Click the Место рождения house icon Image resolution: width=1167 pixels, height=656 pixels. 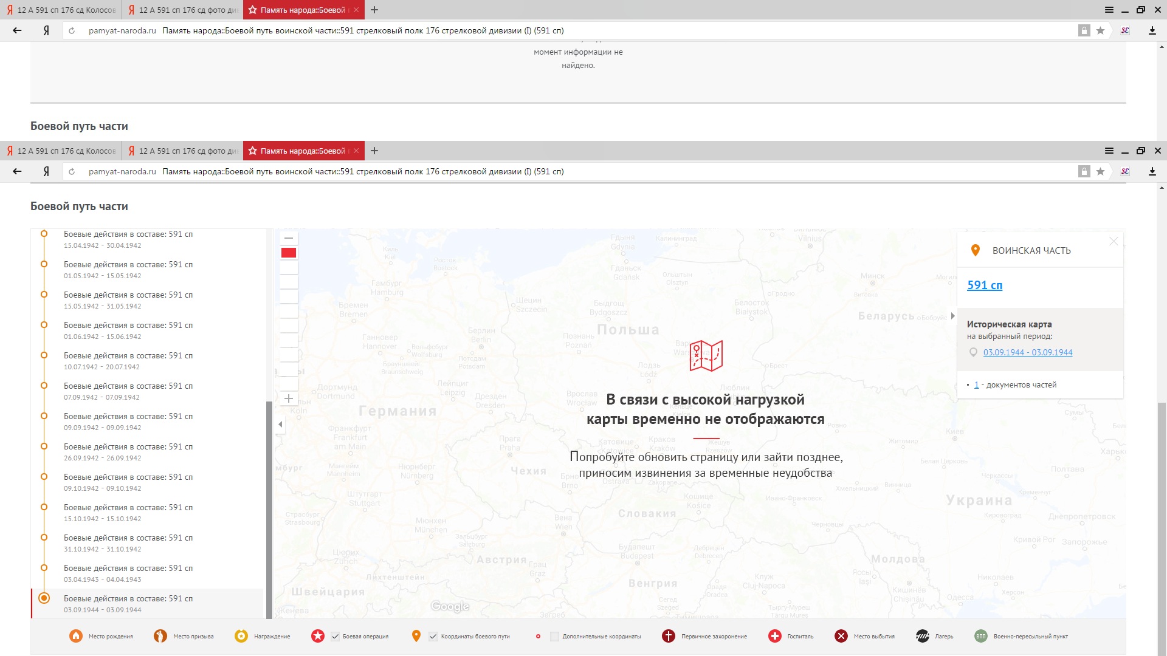click(x=76, y=636)
